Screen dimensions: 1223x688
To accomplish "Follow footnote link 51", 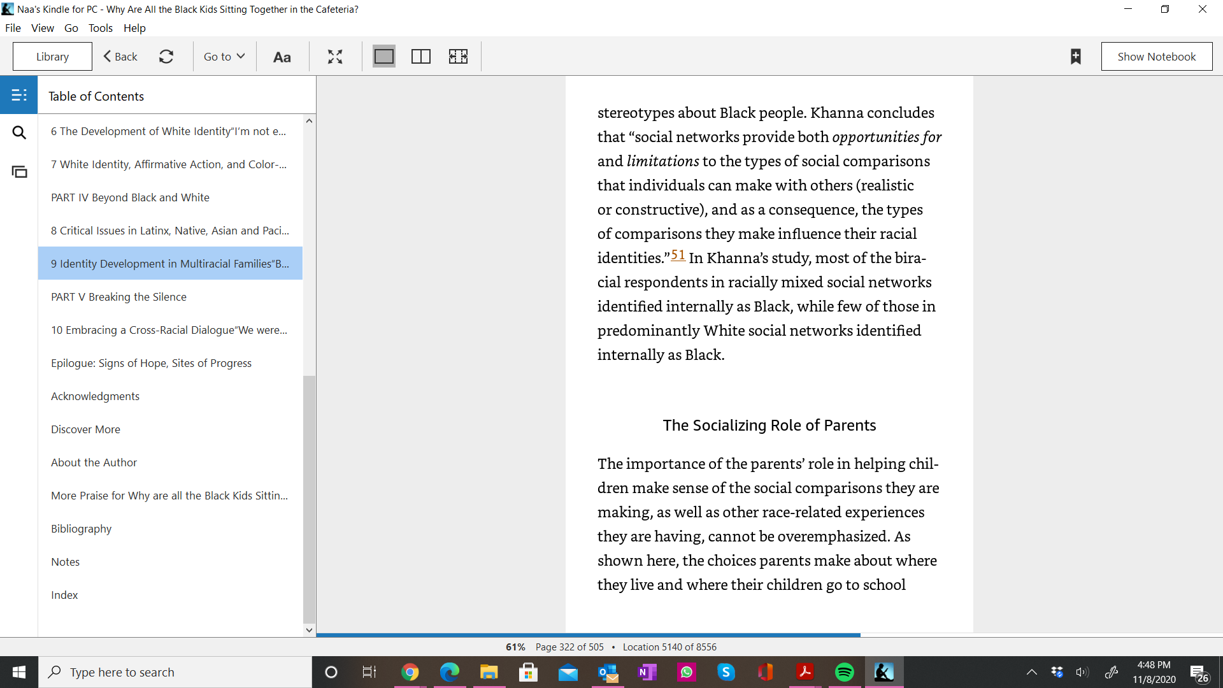I will (678, 255).
